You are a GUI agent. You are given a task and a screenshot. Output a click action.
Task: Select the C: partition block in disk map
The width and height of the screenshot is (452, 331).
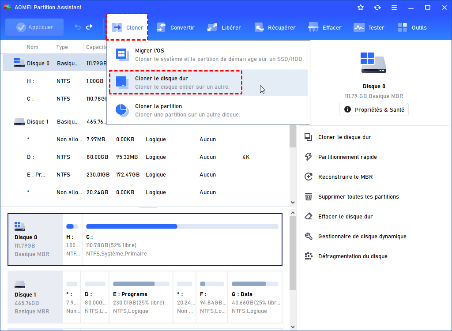[182, 240]
